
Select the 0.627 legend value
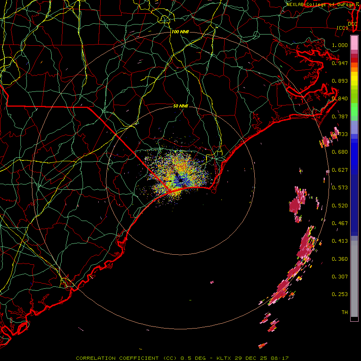click(340, 170)
